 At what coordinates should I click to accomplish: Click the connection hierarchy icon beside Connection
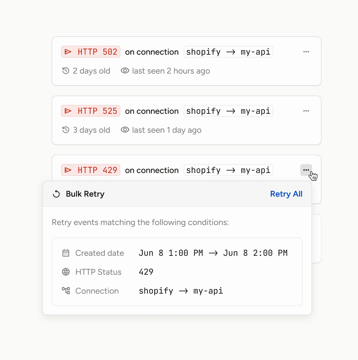pos(66,290)
